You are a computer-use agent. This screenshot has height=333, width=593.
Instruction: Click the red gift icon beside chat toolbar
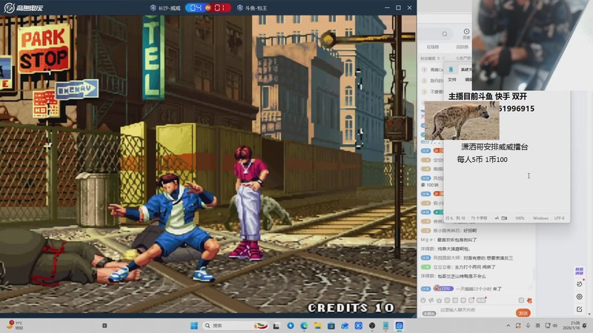(529, 300)
